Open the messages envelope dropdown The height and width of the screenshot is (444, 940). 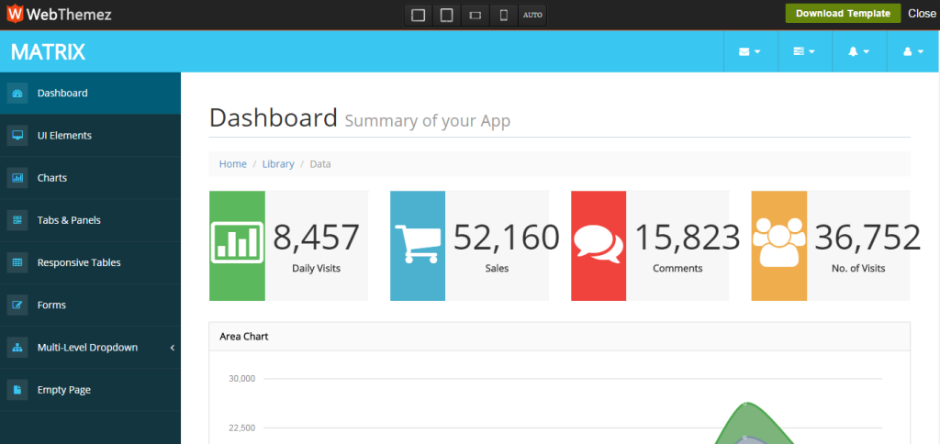749,52
